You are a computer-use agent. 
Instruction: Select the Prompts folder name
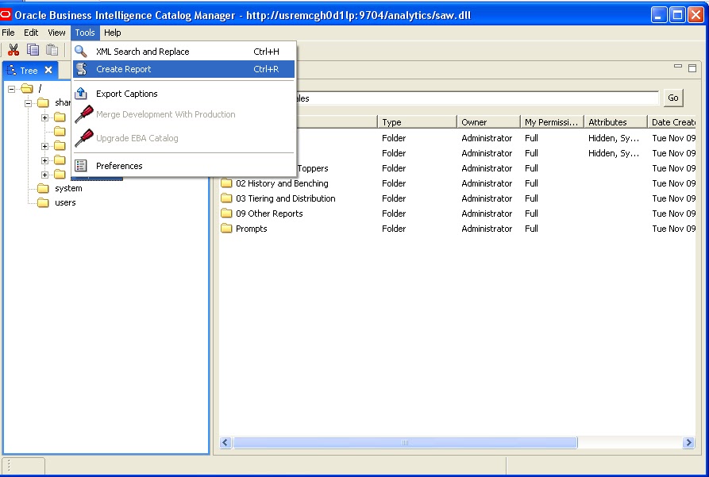point(252,229)
